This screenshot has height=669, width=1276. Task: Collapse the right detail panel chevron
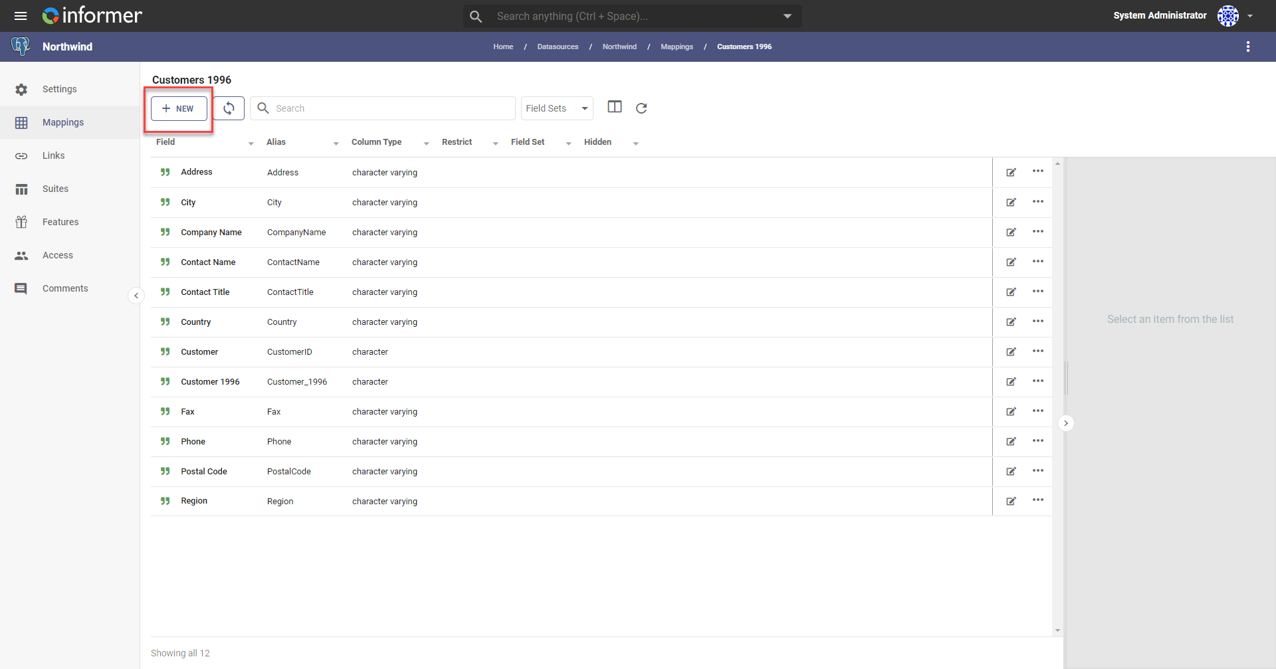tap(1066, 423)
